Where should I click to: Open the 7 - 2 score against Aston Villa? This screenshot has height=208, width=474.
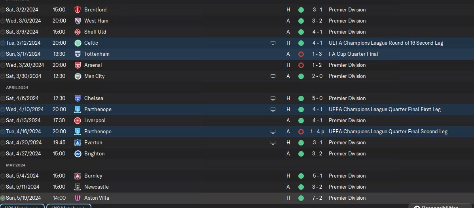[317, 198]
